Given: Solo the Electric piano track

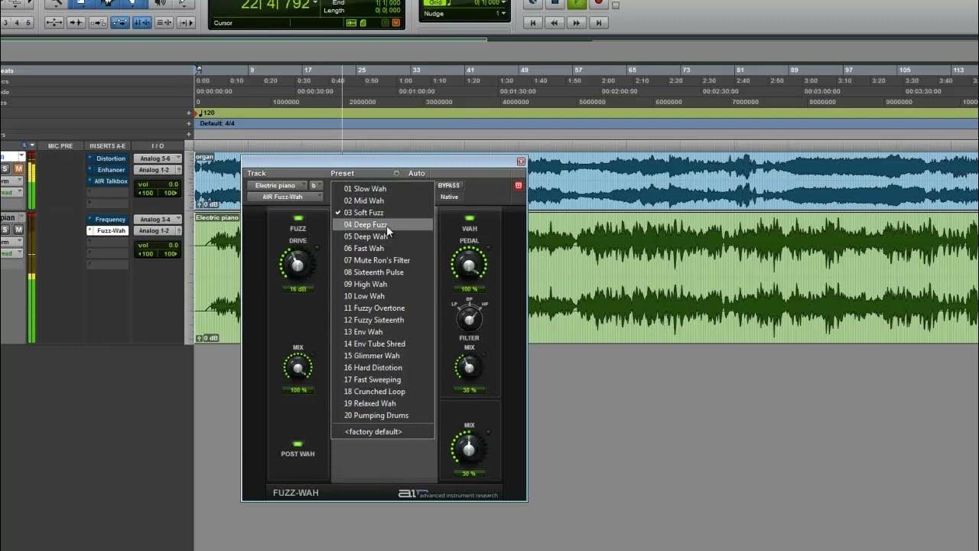Looking at the screenshot, I should point(5,230).
